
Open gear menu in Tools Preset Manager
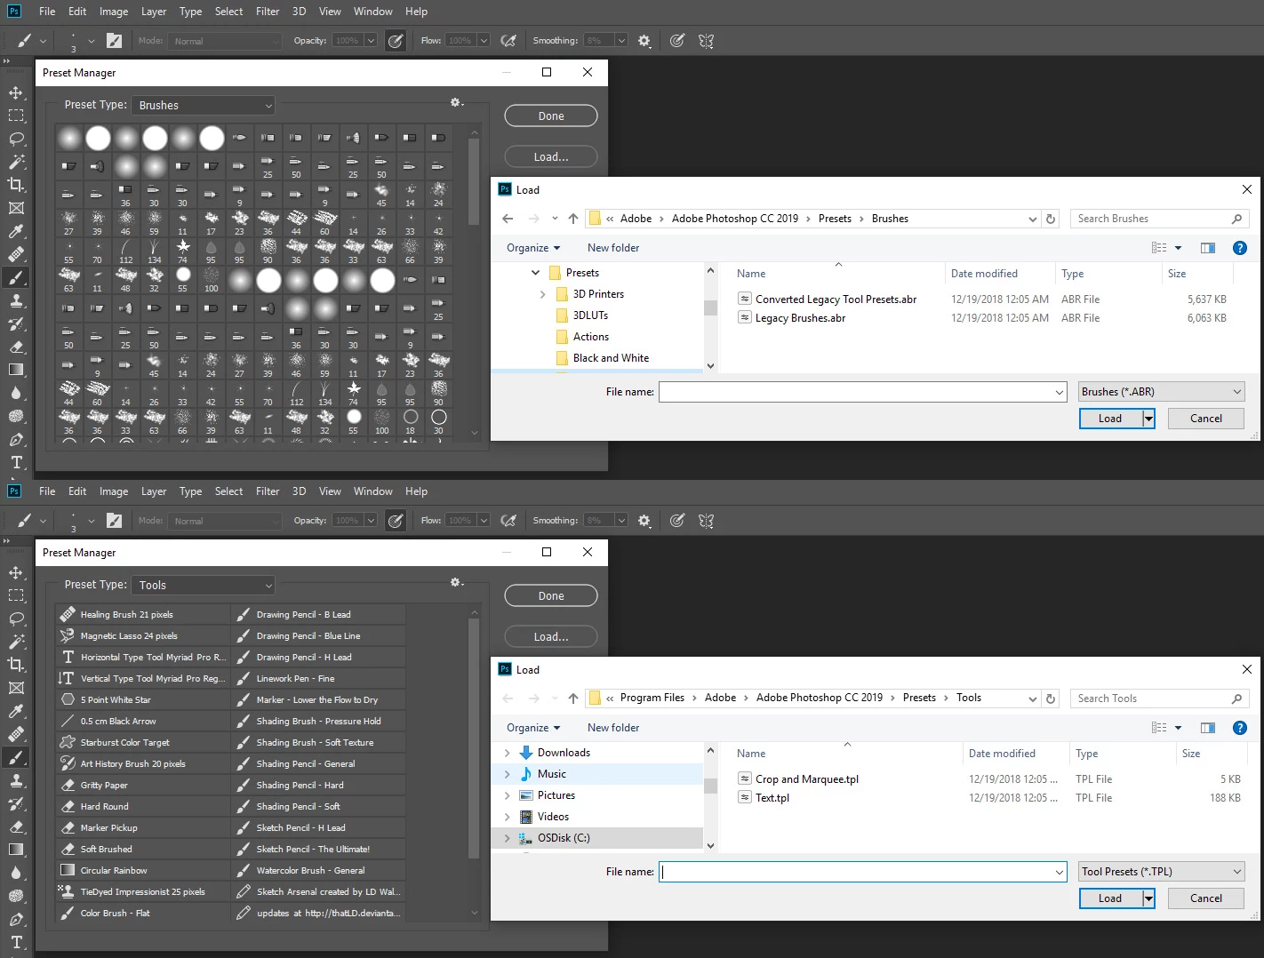[x=456, y=583]
